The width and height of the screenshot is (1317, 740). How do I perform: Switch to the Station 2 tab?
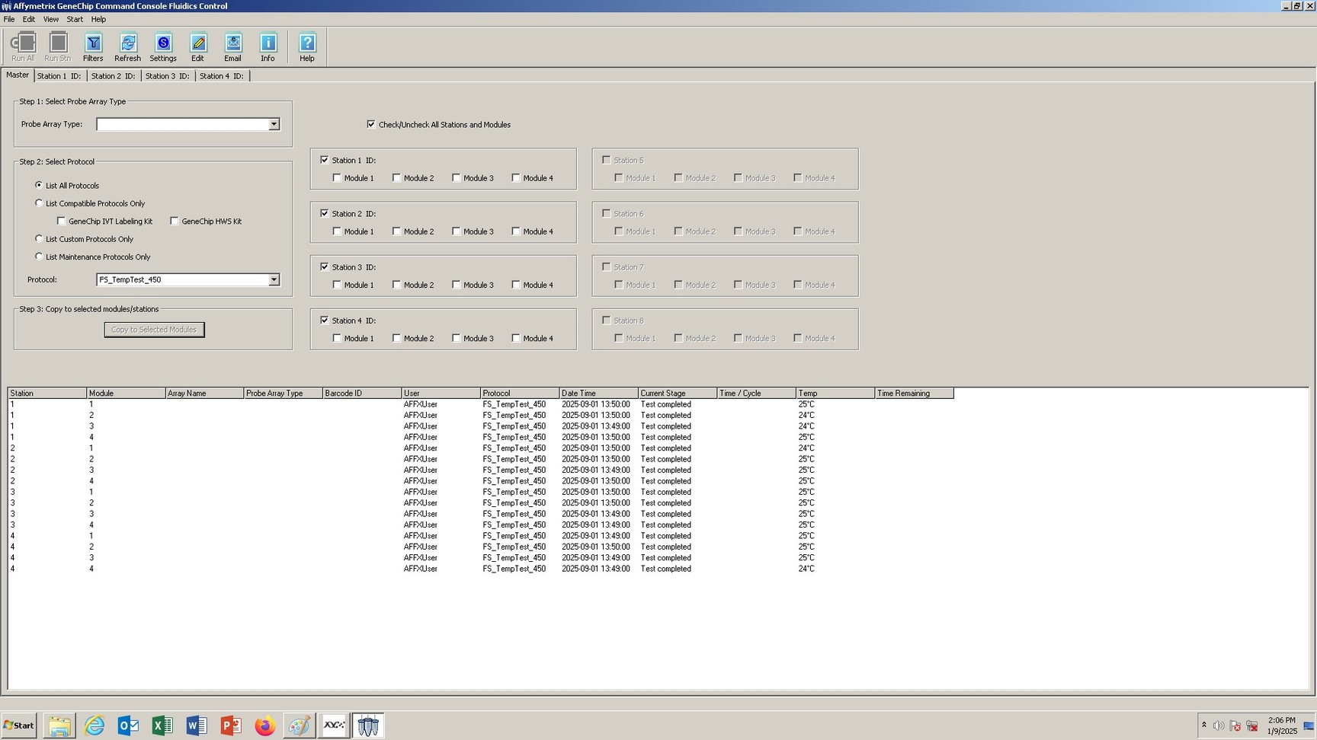[114, 76]
